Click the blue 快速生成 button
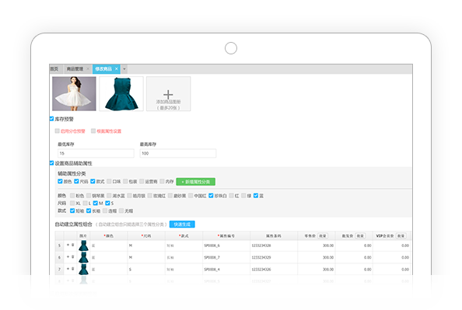This screenshot has height=310, width=462. [x=182, y=225]
